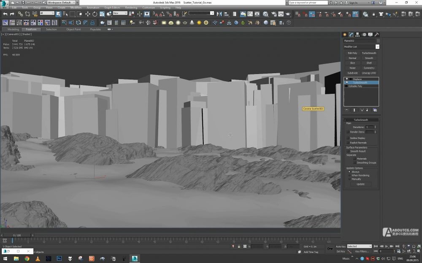Screen dimensions: 422x263
Task: Click the Undo arrow in main toolbar
Action: [5, 14]
